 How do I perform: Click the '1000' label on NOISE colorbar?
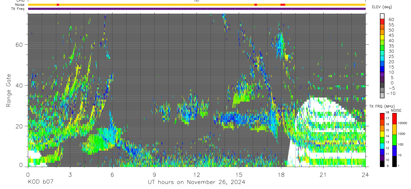[401, 134]
